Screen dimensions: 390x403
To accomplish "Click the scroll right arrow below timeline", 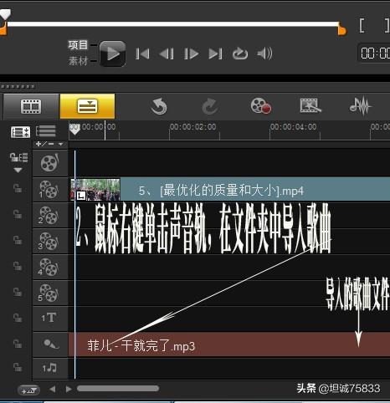I will (x=69, y=389).
